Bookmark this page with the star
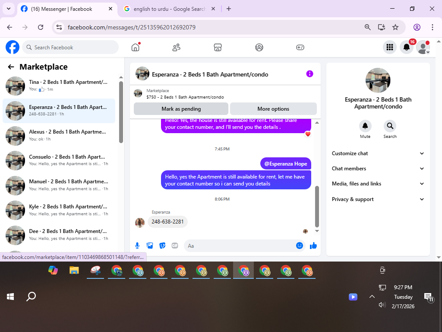 (x=395, y=27)
